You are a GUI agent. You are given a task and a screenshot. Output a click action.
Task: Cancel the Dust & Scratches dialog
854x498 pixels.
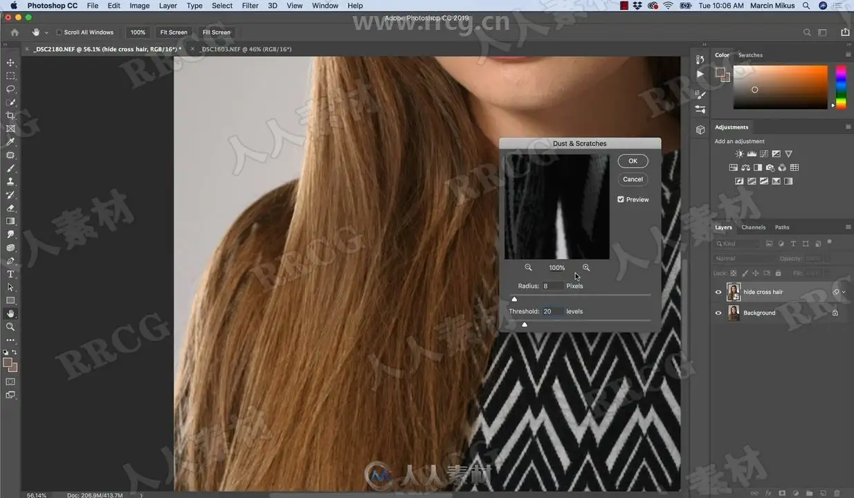point(633,179)
